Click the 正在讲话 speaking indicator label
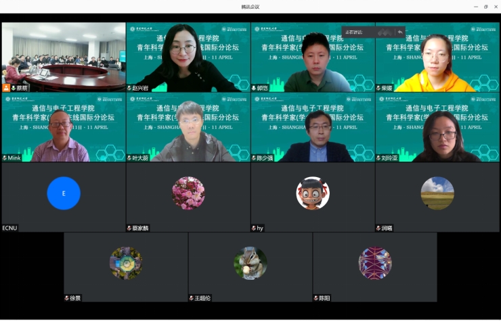Screen dimensions: 501x321 354,32
